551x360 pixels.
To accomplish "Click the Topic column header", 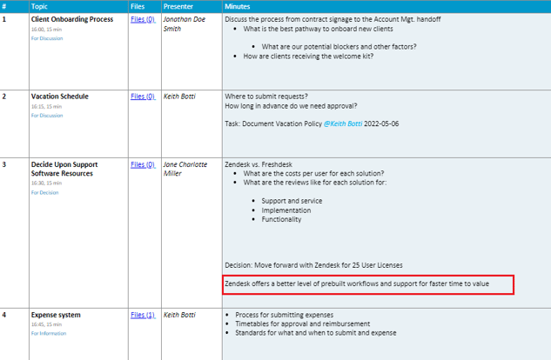I will pos(39,6).
